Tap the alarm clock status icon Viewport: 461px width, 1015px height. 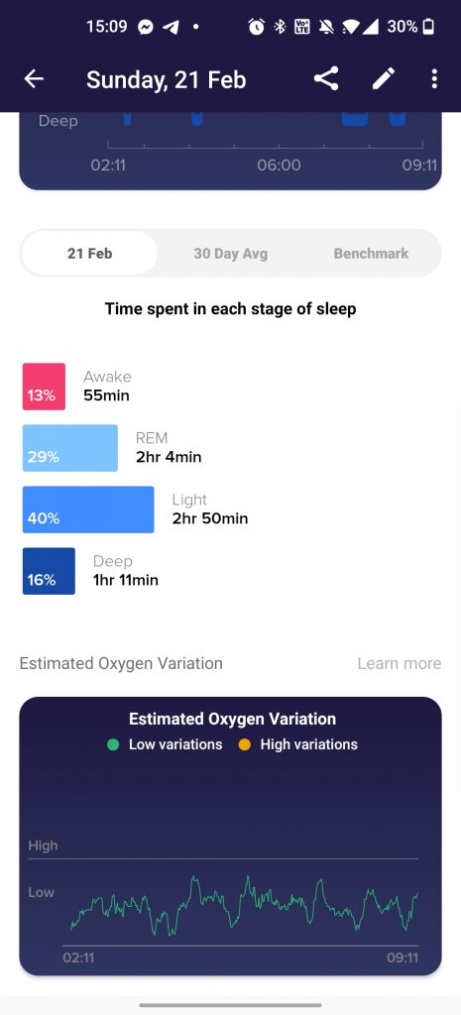257,27
